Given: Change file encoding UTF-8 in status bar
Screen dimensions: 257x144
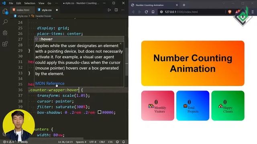Looking at the screenshot, I should [x=93, y=142].
